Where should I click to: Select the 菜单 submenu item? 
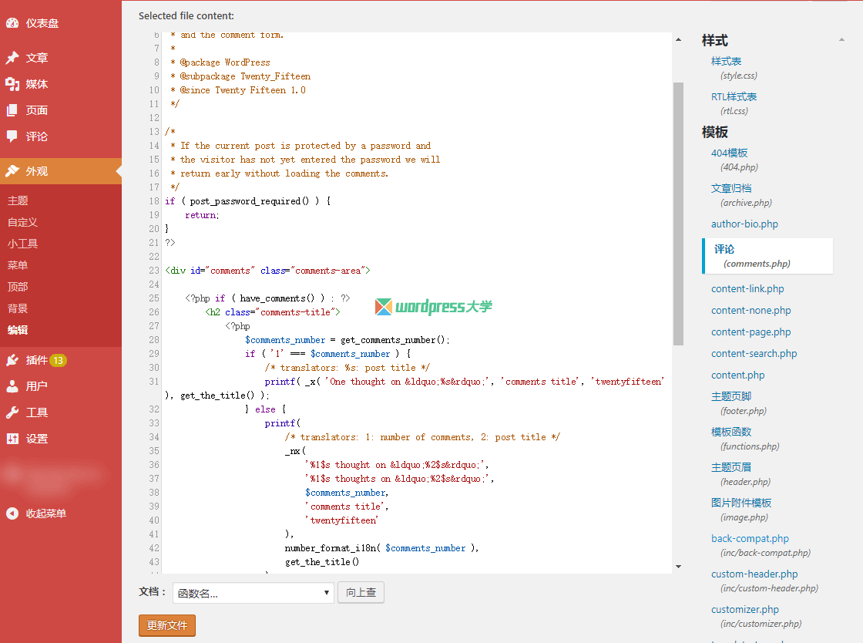click(x=18, y=264)
